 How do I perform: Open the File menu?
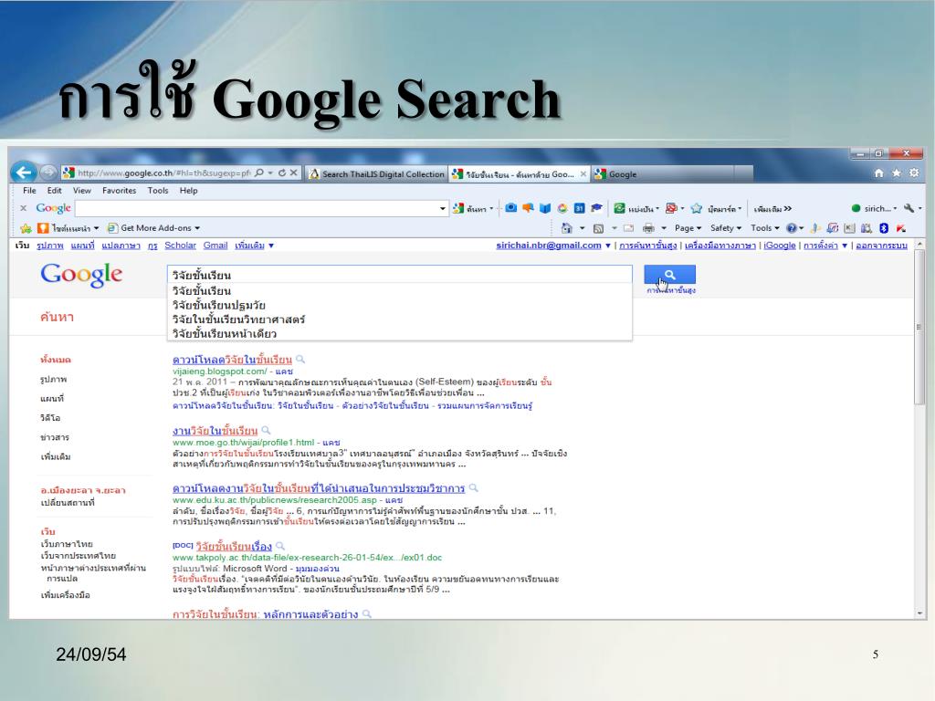click(x=29, y=190)
